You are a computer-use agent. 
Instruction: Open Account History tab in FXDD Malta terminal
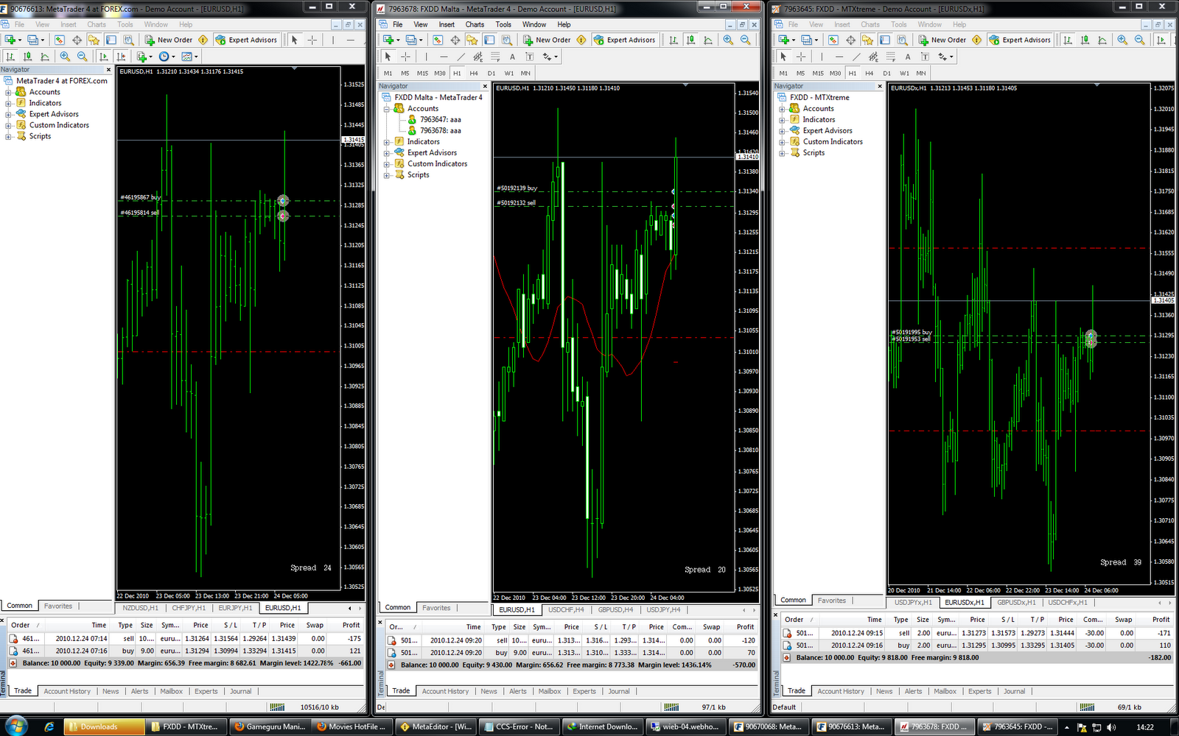click(445, 691)
